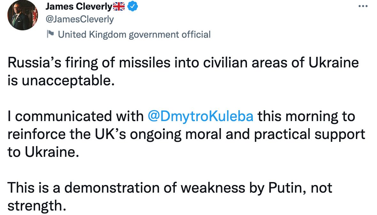This screenshot has height=215, width=377.
Task: Open the @DmytroKuleba mention link
Action: click(201, 117)
